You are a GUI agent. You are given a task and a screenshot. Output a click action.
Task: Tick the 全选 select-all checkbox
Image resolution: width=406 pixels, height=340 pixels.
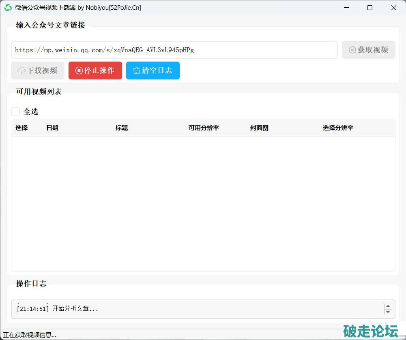[15, 112]
